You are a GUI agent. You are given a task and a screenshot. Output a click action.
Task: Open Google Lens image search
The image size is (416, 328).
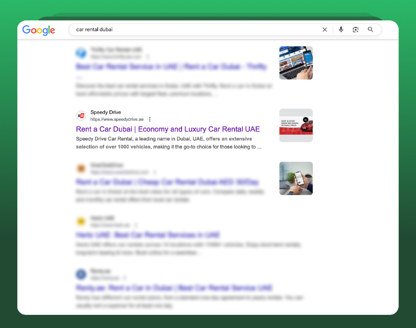coord(355,30)
